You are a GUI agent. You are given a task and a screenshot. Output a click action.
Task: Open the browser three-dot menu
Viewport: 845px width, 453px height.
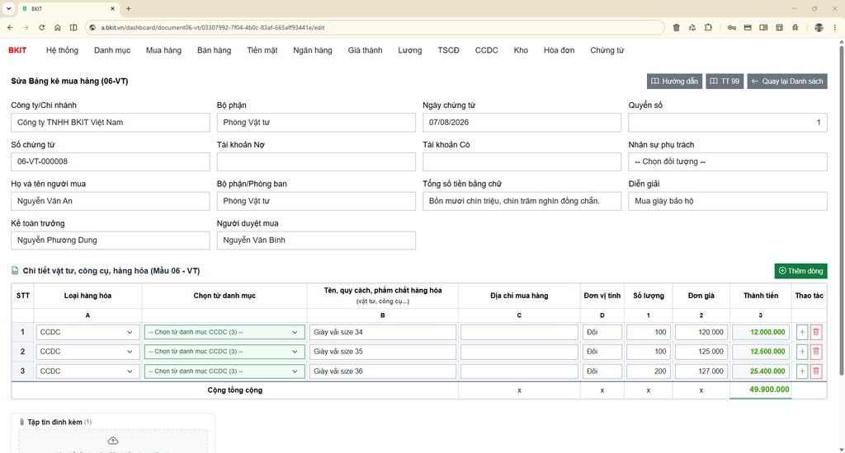835,27
